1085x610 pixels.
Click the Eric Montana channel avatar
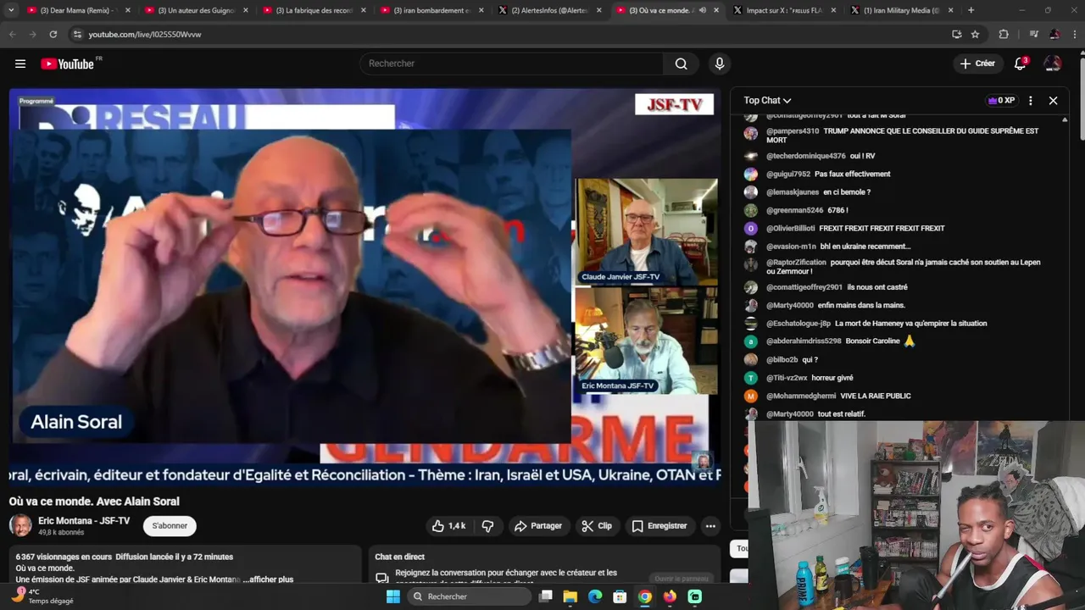tap(20, 526)
